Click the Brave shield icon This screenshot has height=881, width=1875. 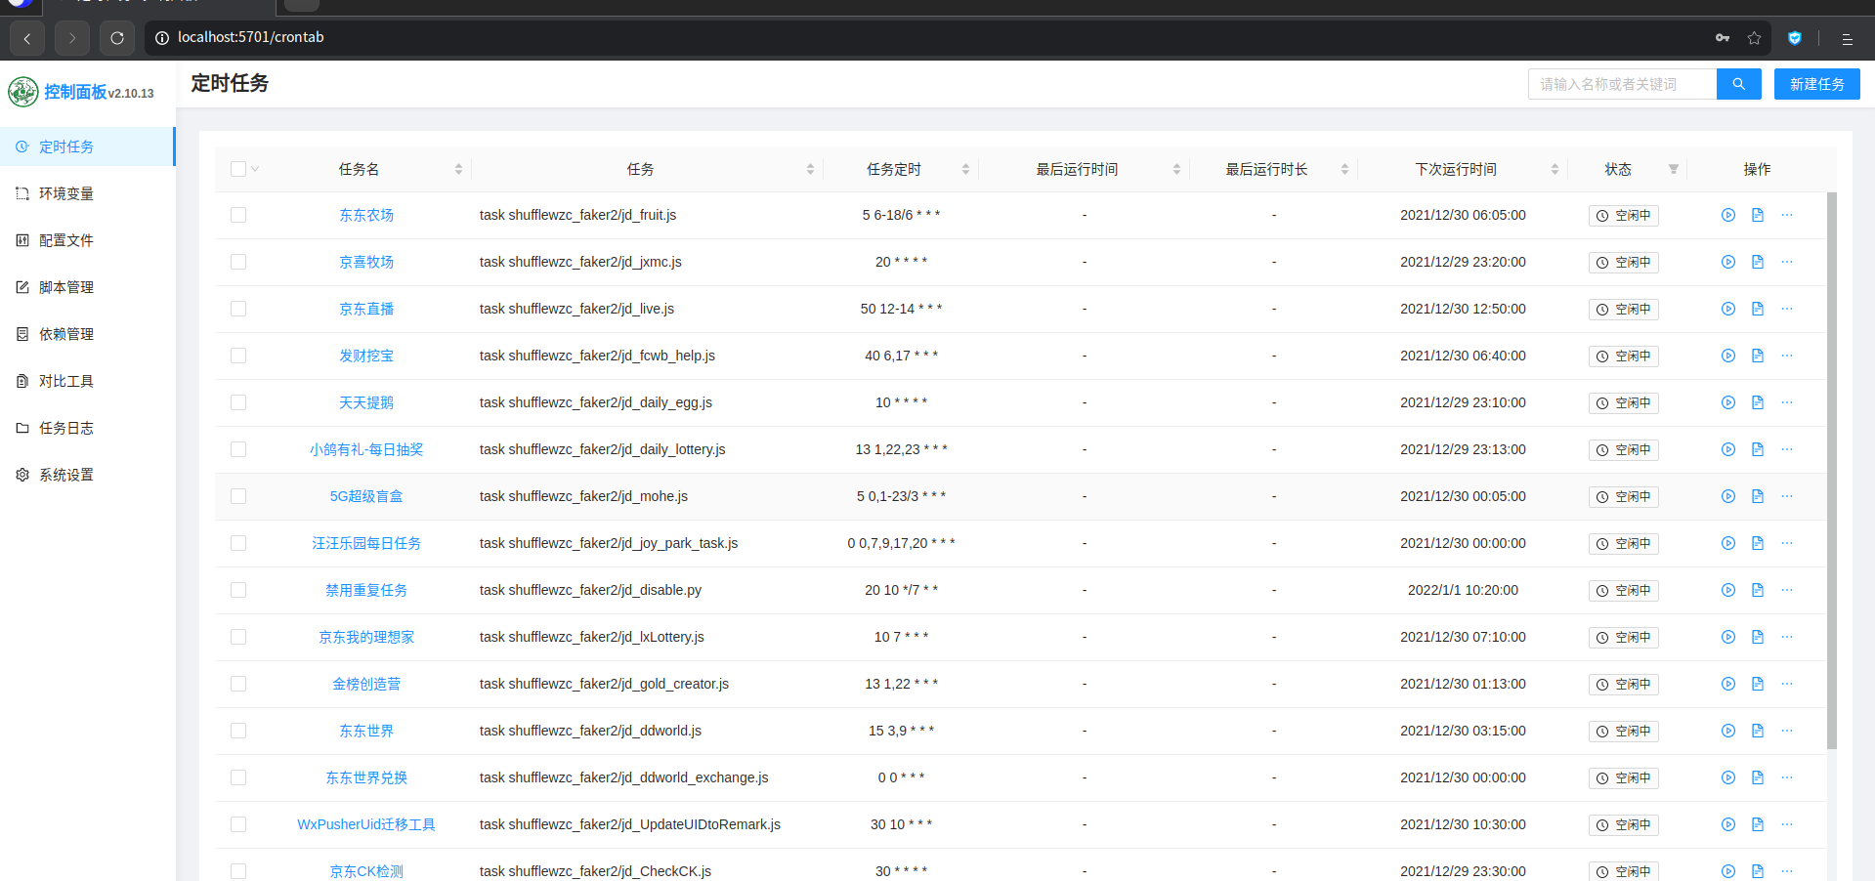tap(1794, 38)
